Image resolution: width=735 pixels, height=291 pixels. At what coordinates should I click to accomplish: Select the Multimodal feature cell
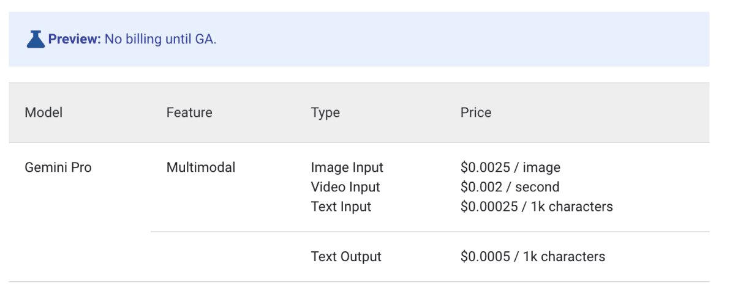pos(201,168)
